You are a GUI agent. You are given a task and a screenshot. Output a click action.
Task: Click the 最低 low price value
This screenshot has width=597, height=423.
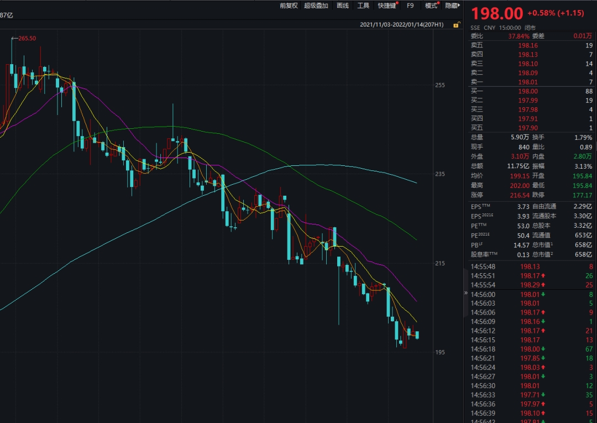click(x=583, y=185)
